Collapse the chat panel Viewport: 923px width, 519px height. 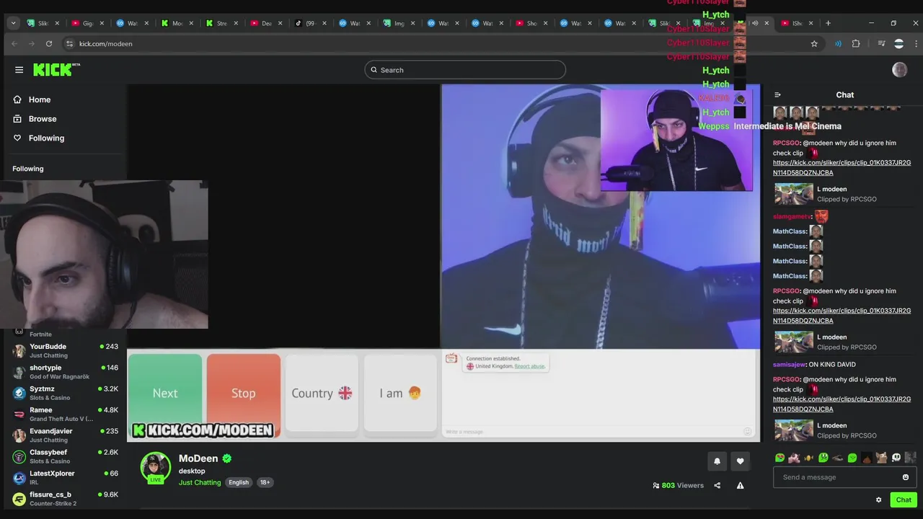[x=777, y=94]
